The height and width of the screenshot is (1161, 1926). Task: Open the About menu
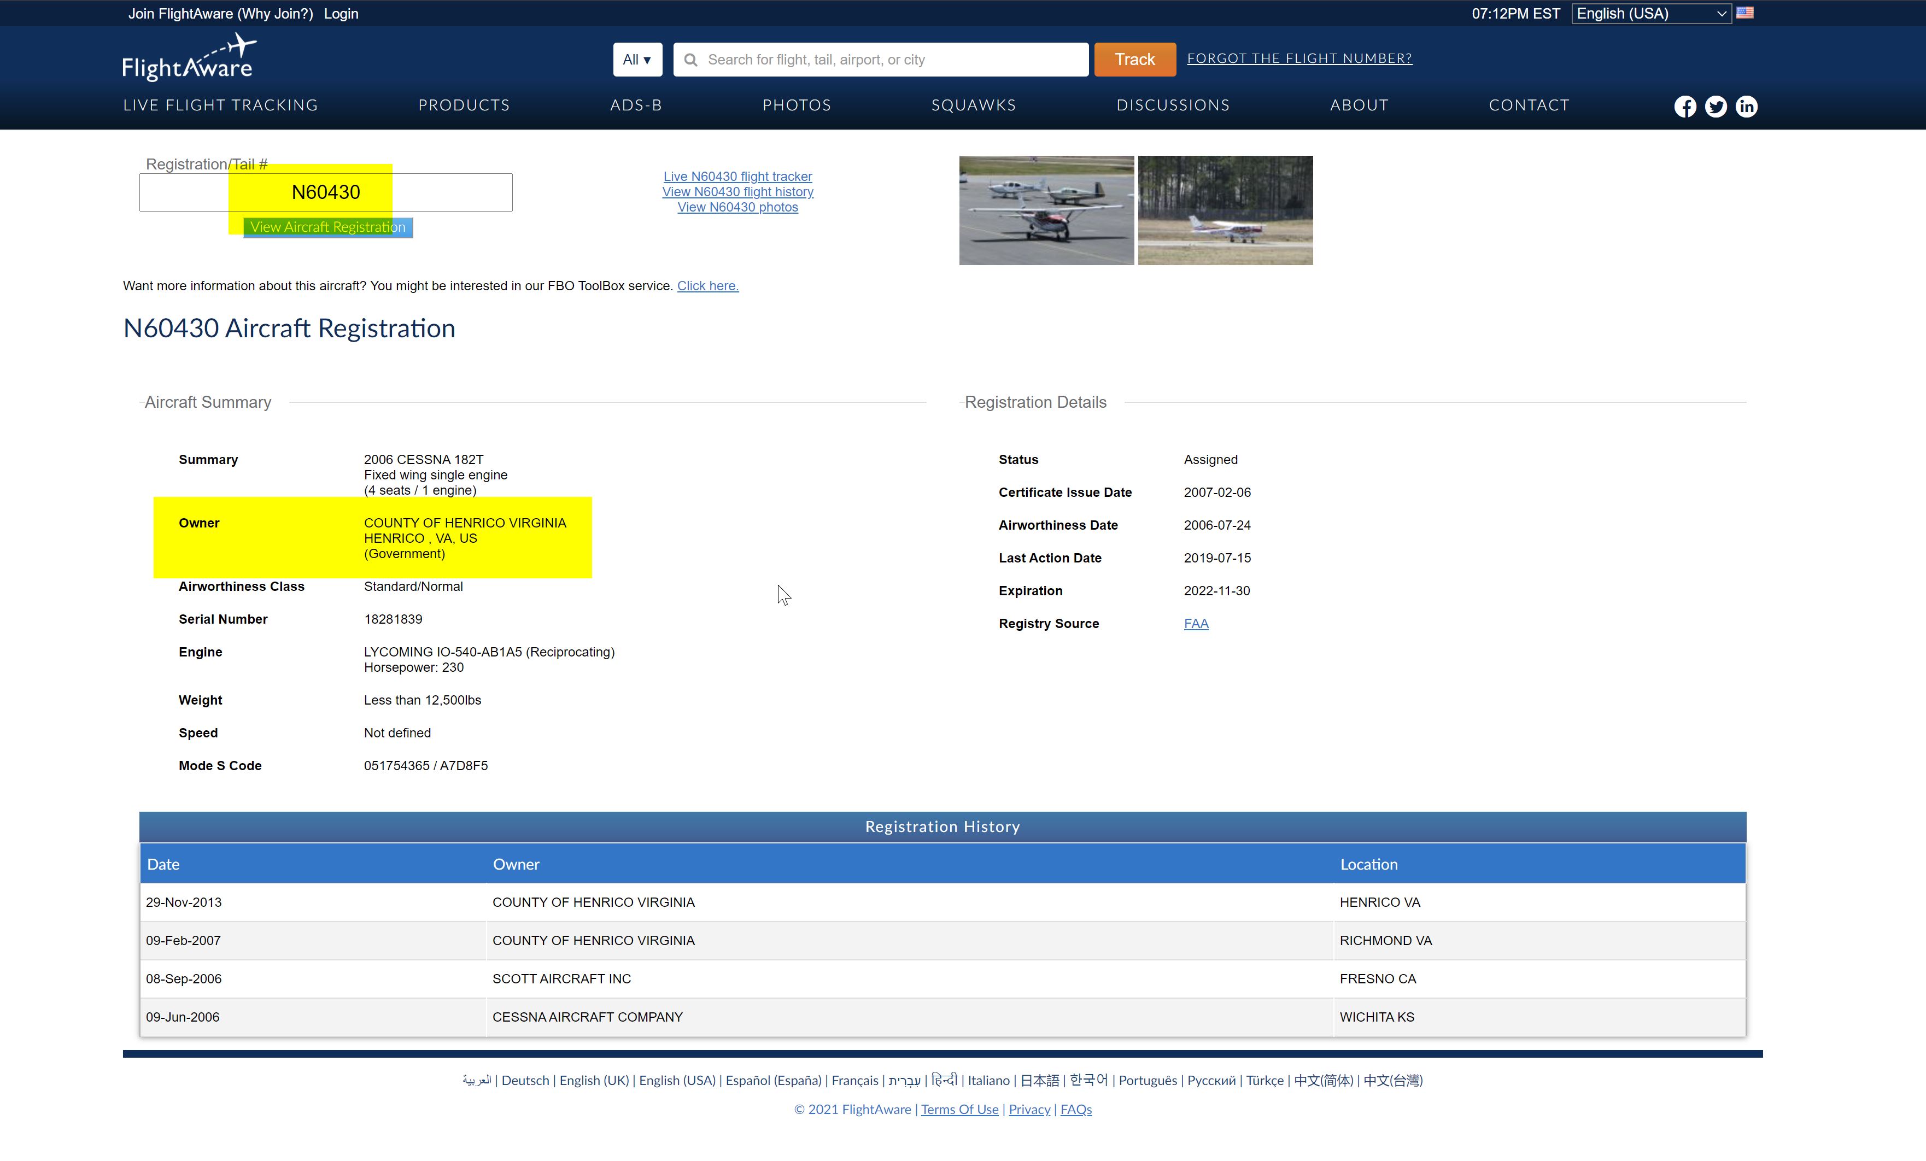pos(1359,105)
